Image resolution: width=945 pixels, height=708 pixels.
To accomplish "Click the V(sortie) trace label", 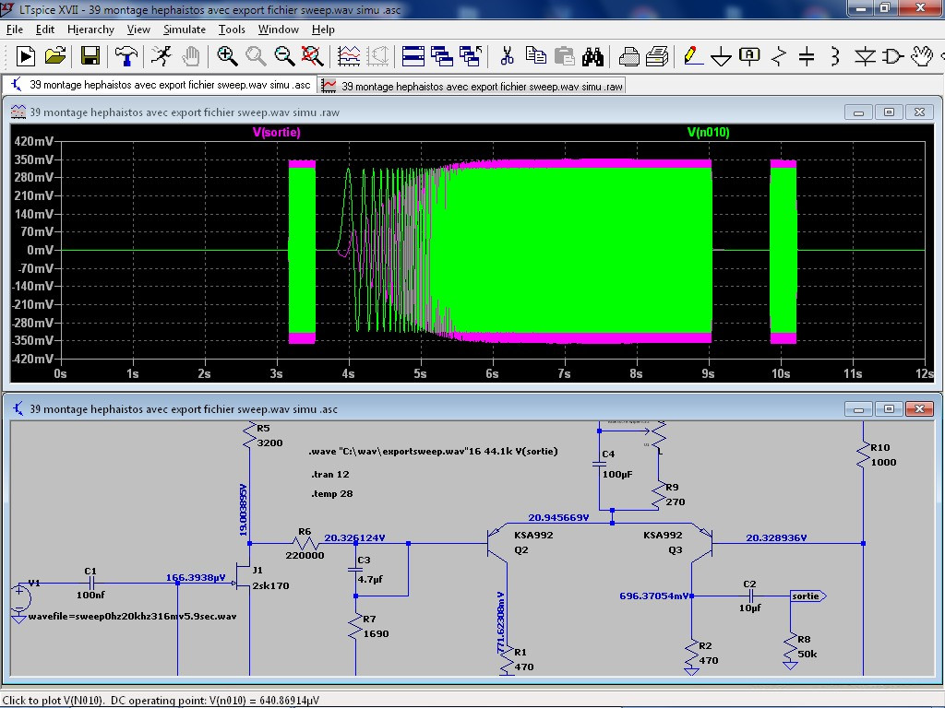I will coord(277,133).
